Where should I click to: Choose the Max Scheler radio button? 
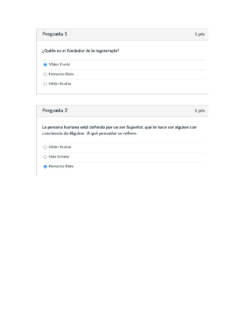coord(45,157)
